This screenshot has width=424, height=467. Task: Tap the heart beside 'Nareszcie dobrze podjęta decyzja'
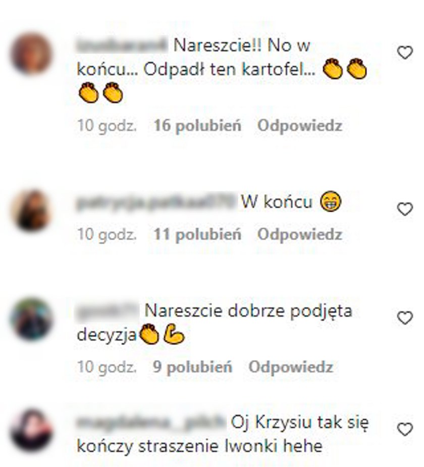(405, 318)
